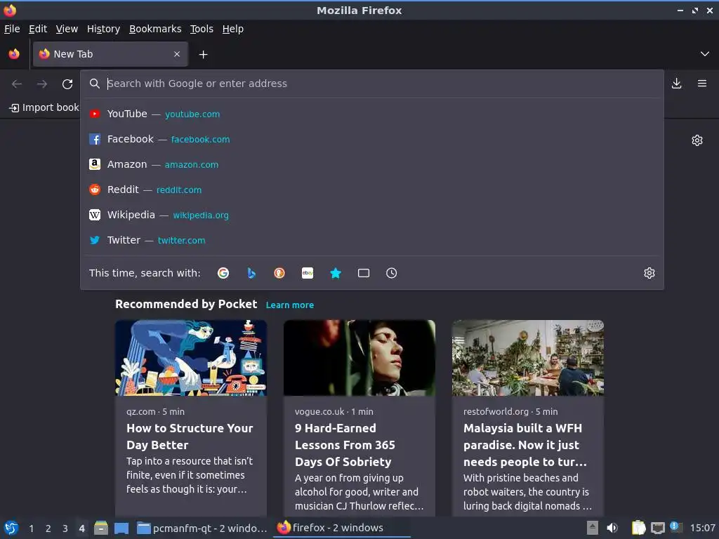The width and height of the screenshot is (719, 539).
Task: Open network display tray icon
Action: coord(658,528)
